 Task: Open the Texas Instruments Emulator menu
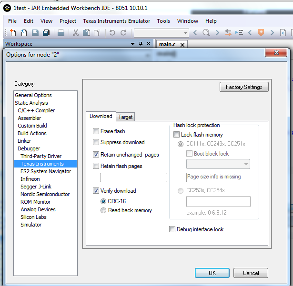coord(117,21)
